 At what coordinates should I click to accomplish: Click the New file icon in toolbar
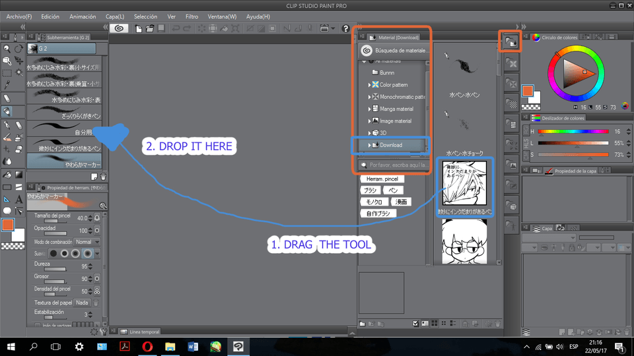pyautogui.click(x=139, y=28)
